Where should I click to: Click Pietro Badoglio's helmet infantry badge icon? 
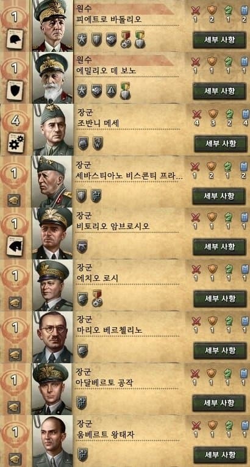[15, 38]
